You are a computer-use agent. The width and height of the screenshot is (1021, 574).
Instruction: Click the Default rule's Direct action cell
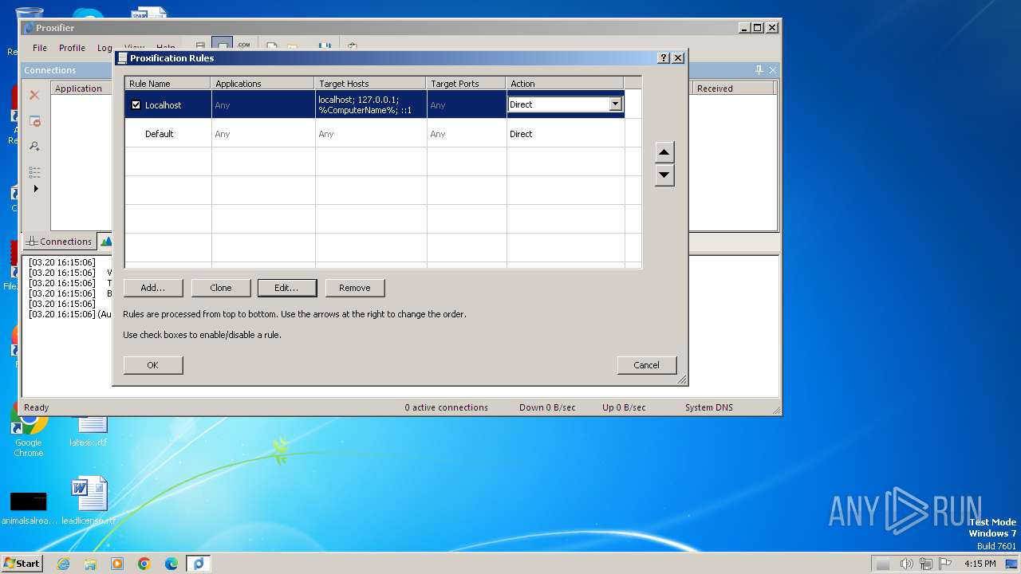[x=566, y=134]
